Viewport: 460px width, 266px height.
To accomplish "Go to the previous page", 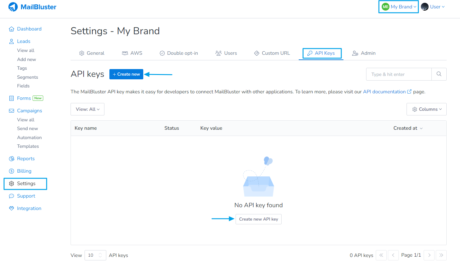I will (393, 255).
